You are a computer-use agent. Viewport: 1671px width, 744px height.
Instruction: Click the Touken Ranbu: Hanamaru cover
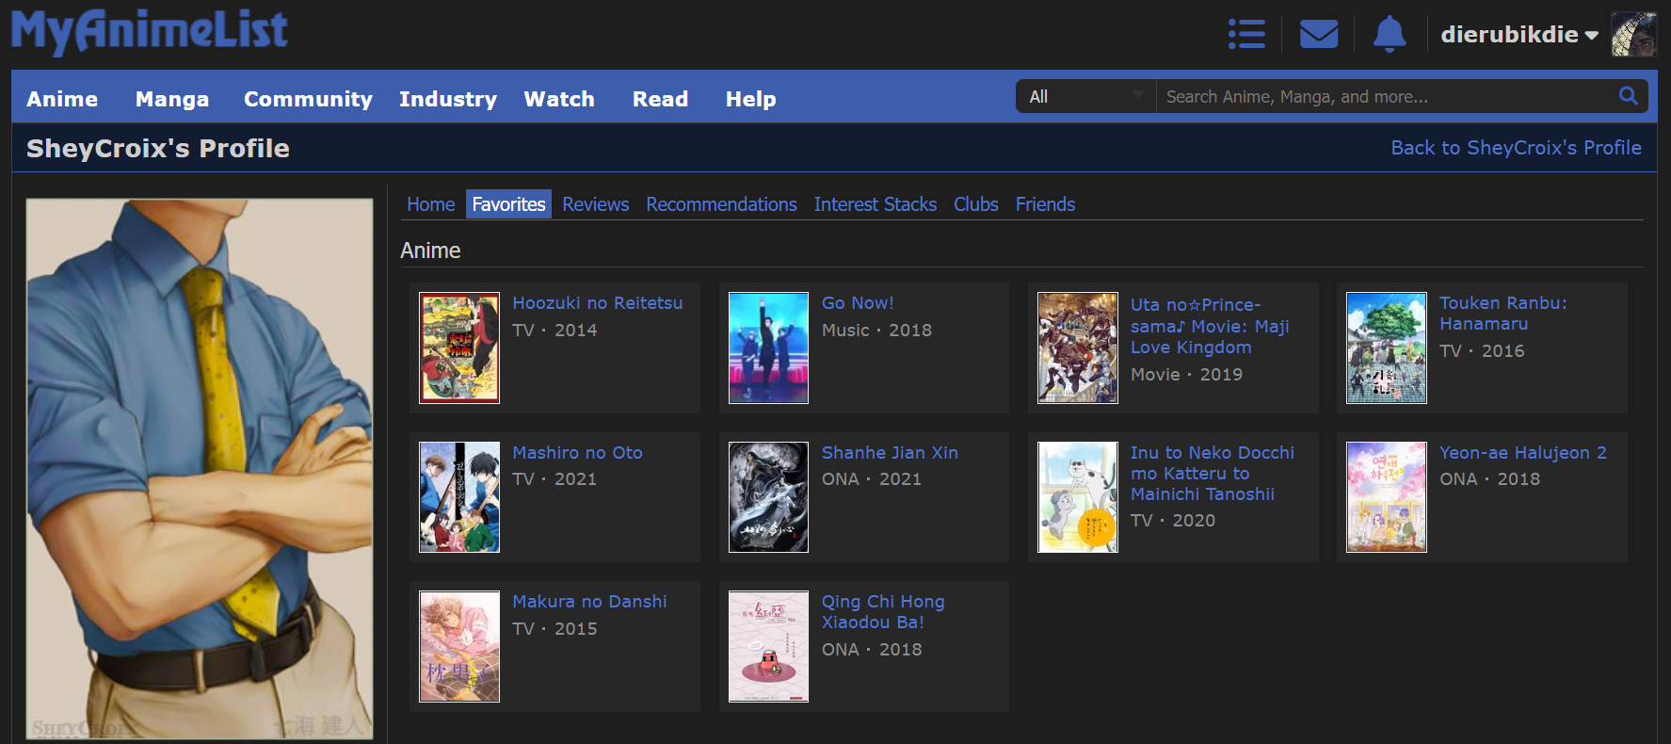click(1387, 348)
